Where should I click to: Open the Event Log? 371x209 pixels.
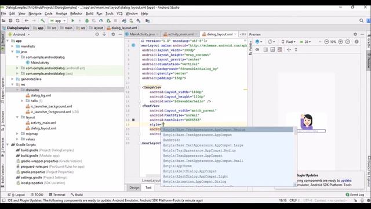pyautogui.click(x=355, y=194)
